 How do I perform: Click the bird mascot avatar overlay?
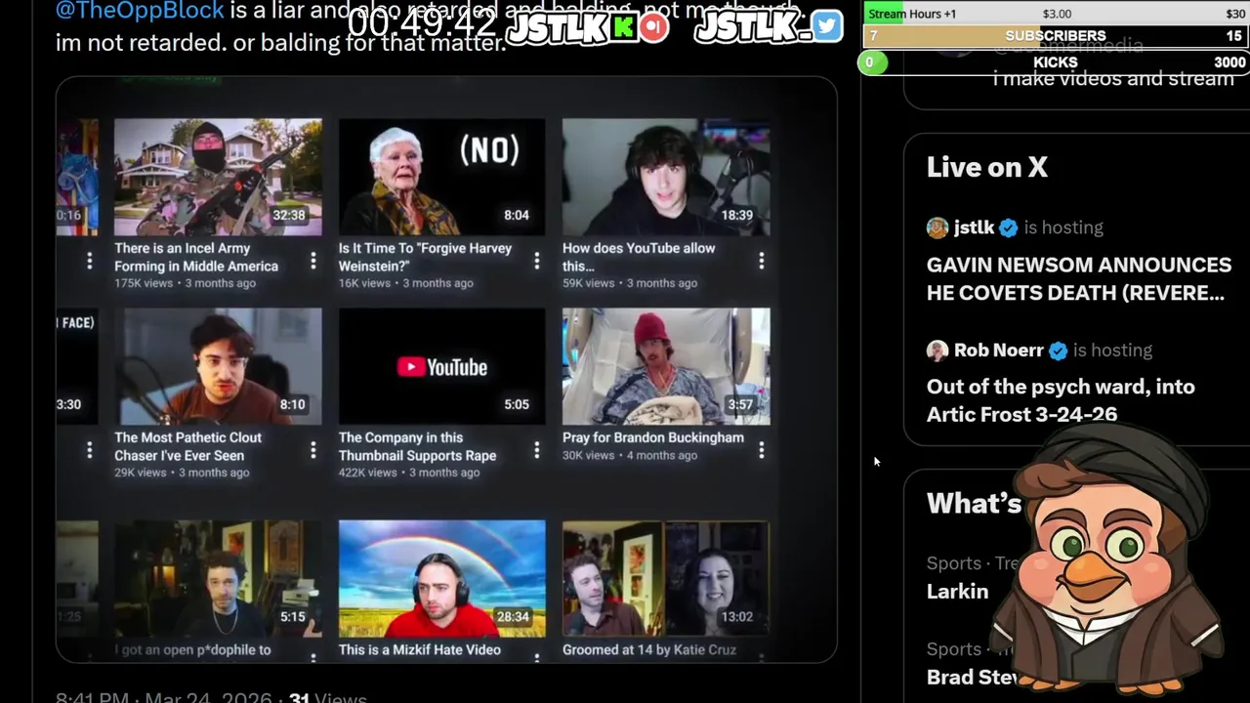click(1108, 558)
